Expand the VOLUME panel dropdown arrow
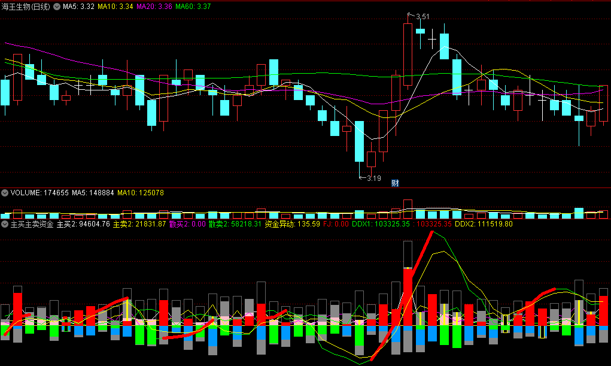The width and height of the screenshot is (611, 366). point(5,193)
